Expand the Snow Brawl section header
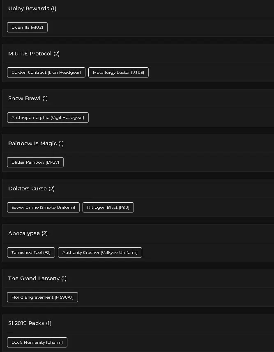 tap(28, 98)
